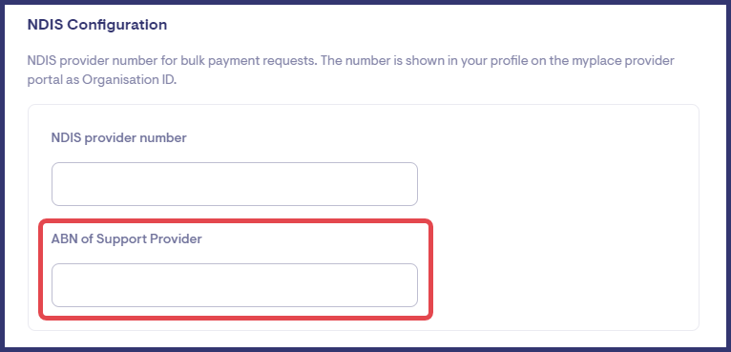Click the word 'provider' in the NDIS field label

[x=110, y=138]
